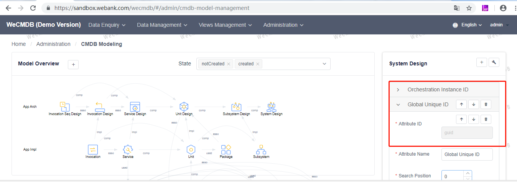Image resolution: width=517 pixels, height=182 pixels.
Task: Click the disabled guid Attribute ID field
Action: pos(467,133)
